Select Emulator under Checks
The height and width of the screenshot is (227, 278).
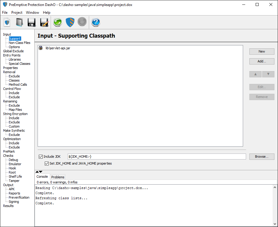click(15, 164)
